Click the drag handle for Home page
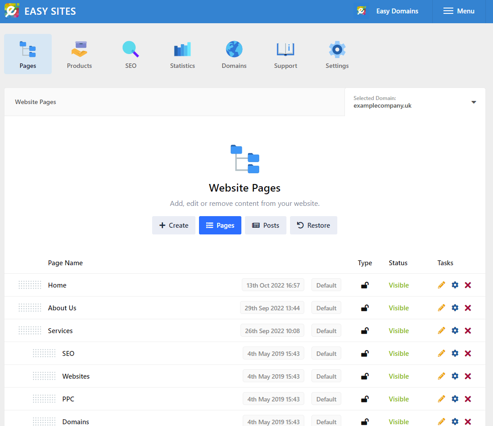 pyautogui.click(x=30, y=285)
